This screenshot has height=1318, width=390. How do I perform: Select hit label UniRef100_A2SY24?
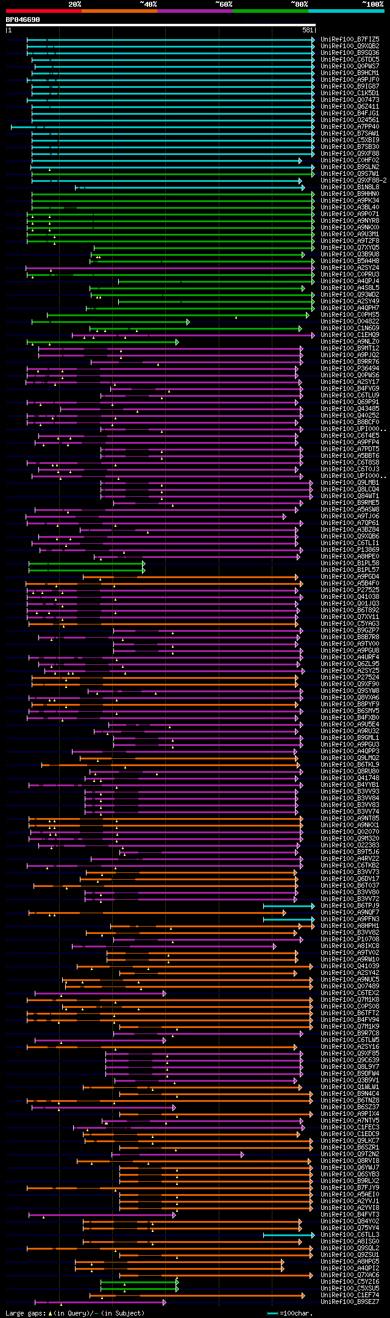(x=350, y=267)
